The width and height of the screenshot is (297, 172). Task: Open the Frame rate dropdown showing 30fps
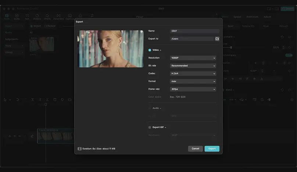[193, 89]
